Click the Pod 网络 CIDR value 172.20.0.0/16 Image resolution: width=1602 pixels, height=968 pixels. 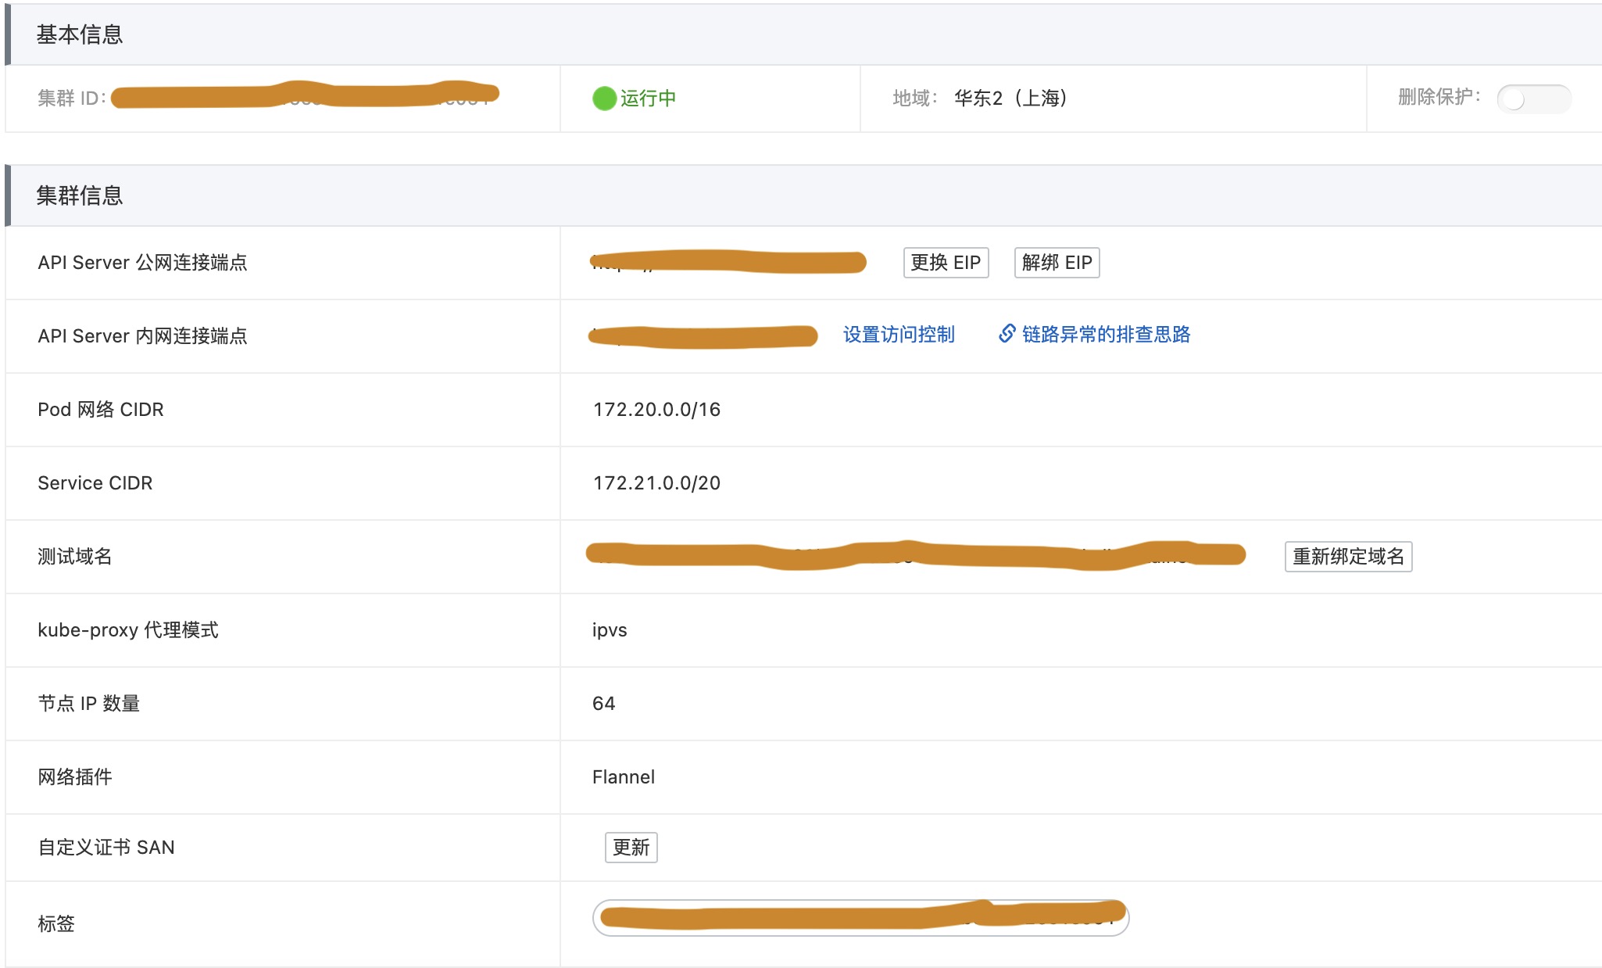coord(656,410)
